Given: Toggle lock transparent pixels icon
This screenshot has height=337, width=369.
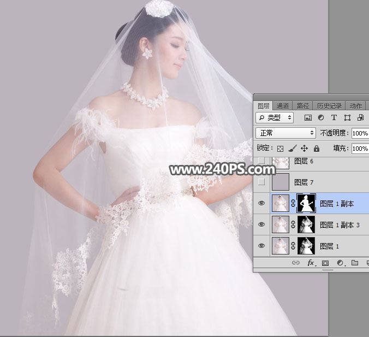Looking at the screenshot, I should coord(280,149).
